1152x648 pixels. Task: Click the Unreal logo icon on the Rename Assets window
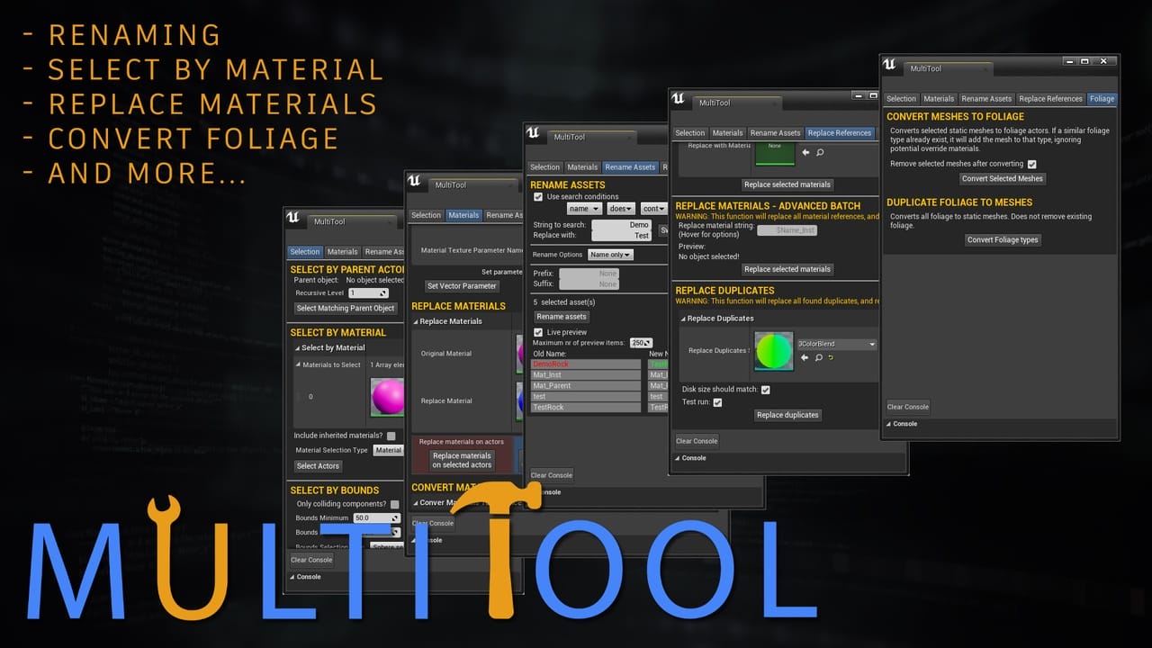pyautogui.click(x=535, y=131)
